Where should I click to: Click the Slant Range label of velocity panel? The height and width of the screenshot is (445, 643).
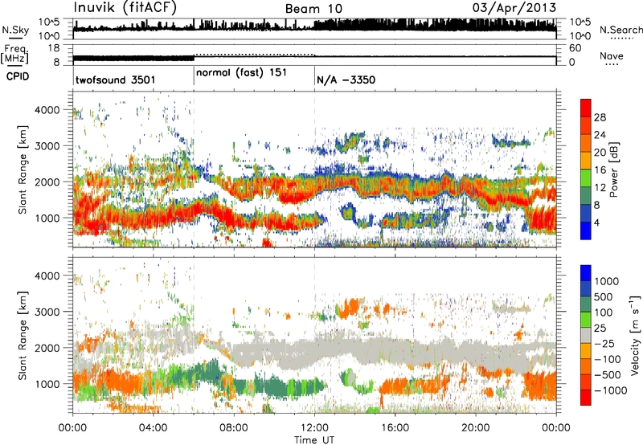[23, 335]
